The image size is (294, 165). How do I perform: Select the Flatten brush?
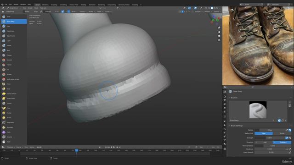[14, 65]
